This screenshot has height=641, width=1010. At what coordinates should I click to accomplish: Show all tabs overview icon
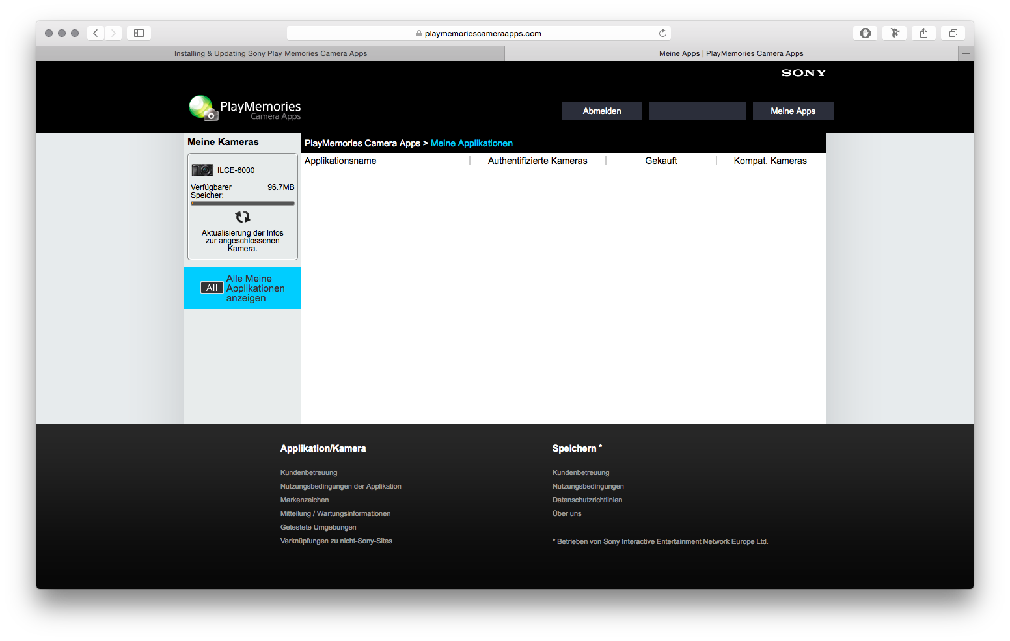pos(953,33)
